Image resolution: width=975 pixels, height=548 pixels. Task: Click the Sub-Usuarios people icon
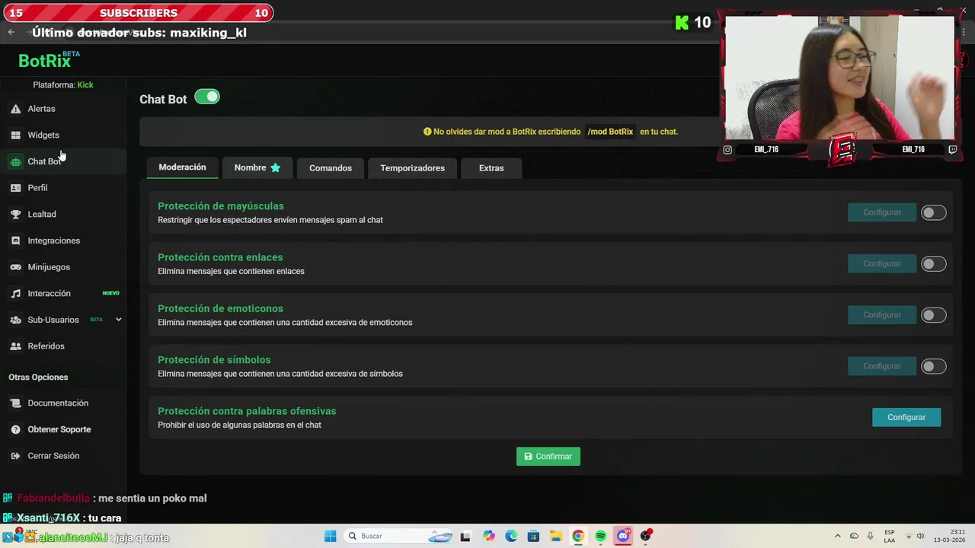[15, 320]
